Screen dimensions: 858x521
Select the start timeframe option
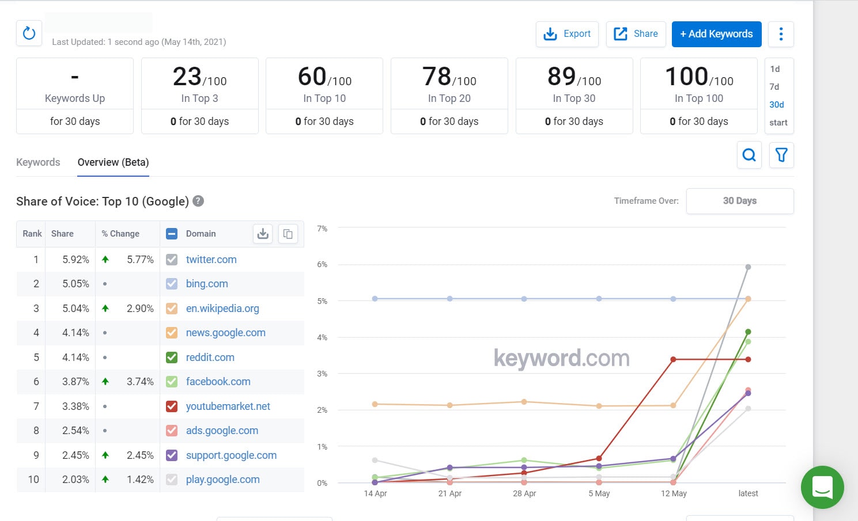pyautogui.click(x=778, y=122)
